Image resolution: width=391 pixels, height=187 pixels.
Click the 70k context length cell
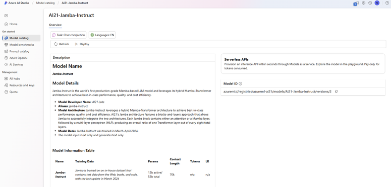172,174
